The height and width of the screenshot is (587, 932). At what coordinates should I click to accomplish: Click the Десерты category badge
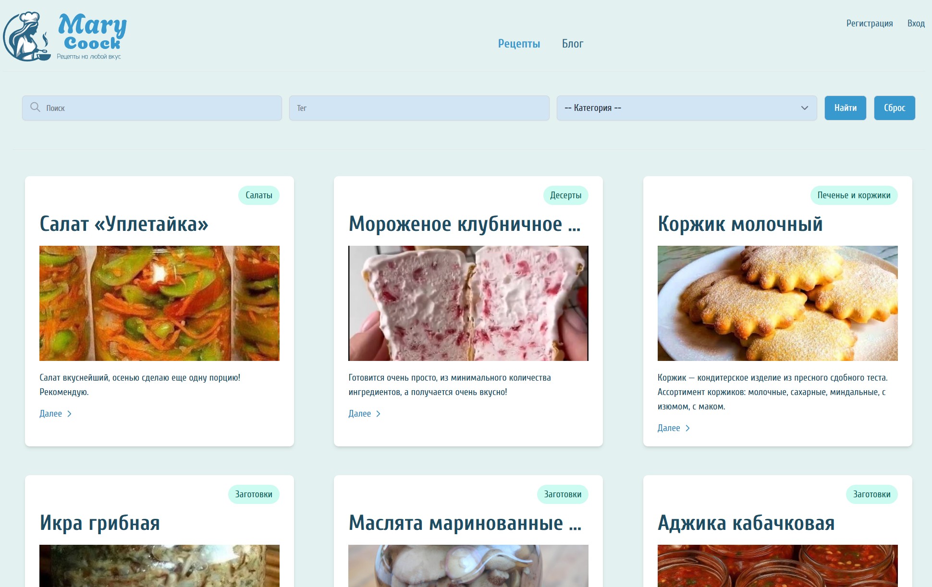(565, 195)
